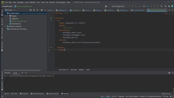This screenshot has width=174, height=98.
Task: Expand External Libraries node
Action: tap(5, 26)
